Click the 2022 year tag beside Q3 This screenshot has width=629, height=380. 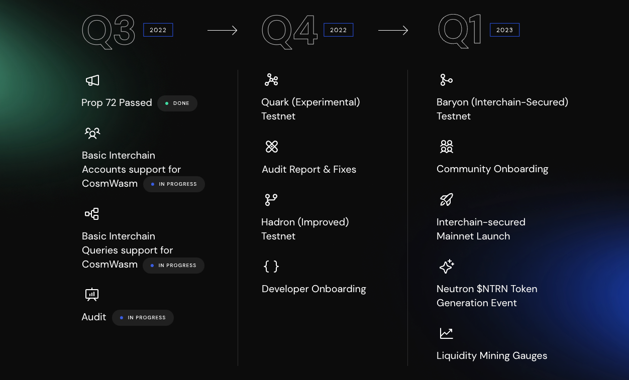[x=158, y=30]
